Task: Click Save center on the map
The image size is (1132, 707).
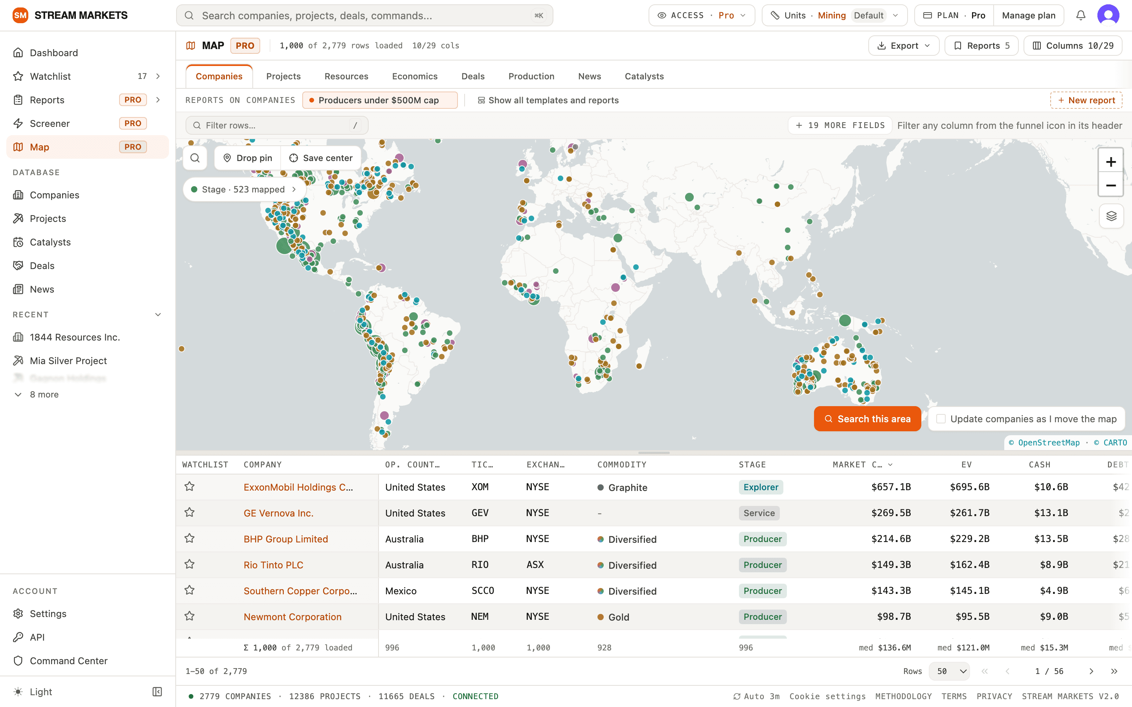Action: click(x=321, y=158)
